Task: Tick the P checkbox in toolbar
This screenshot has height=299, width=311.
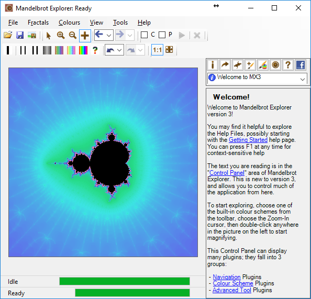Action: (162, 35)
